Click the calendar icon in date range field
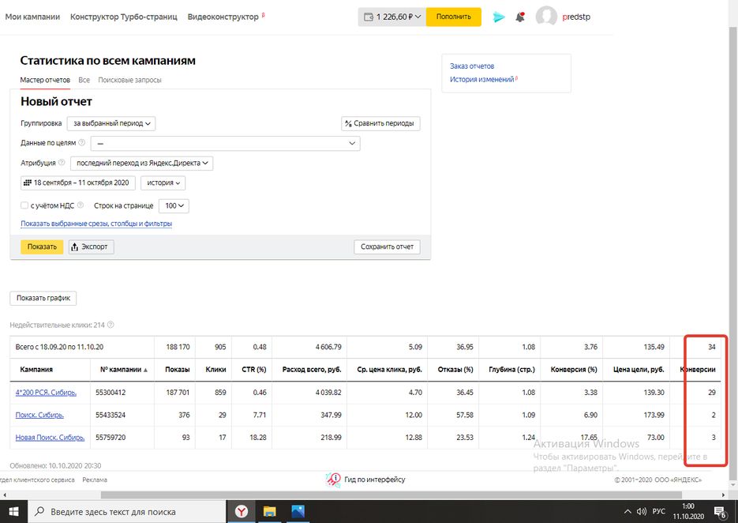 [x=28, y=182]
